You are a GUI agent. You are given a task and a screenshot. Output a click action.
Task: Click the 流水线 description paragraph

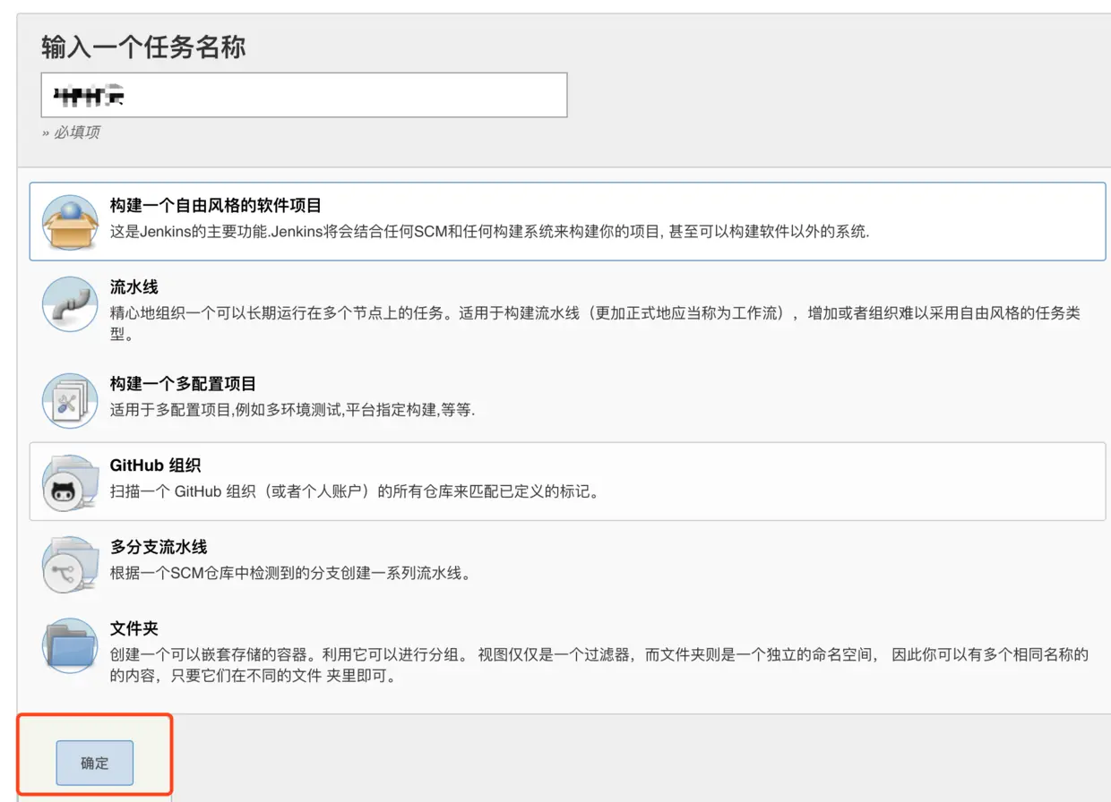tap(595, 324)
